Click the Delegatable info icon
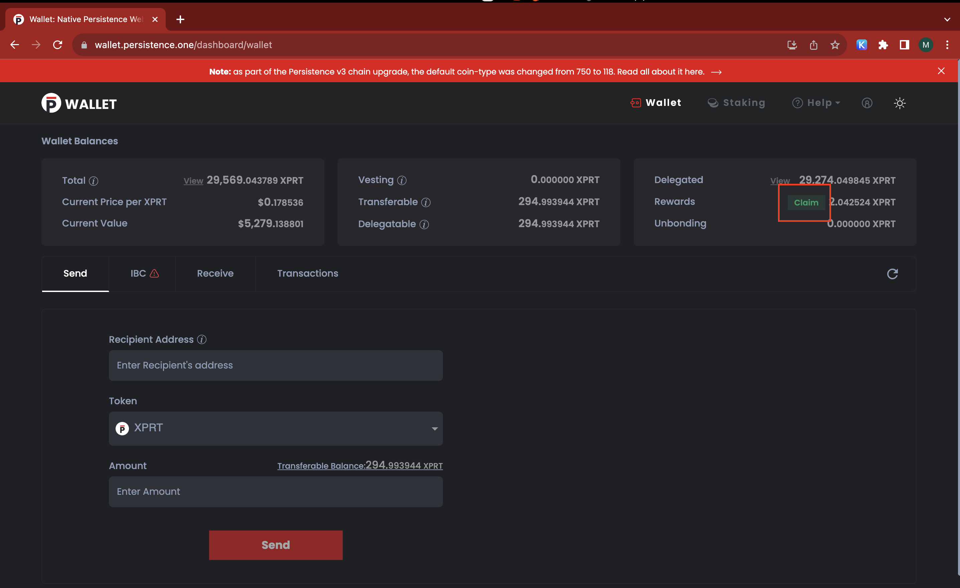 [x=424, y=225]
